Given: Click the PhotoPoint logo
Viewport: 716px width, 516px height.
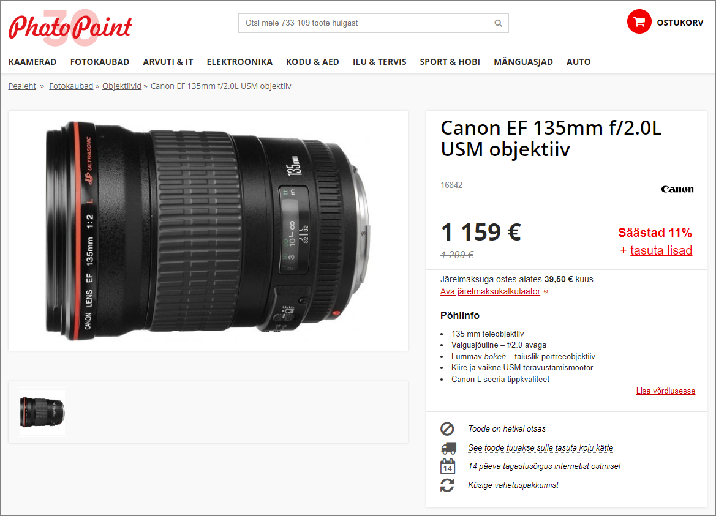Looking at the screenshot, I should coord(70,28).
